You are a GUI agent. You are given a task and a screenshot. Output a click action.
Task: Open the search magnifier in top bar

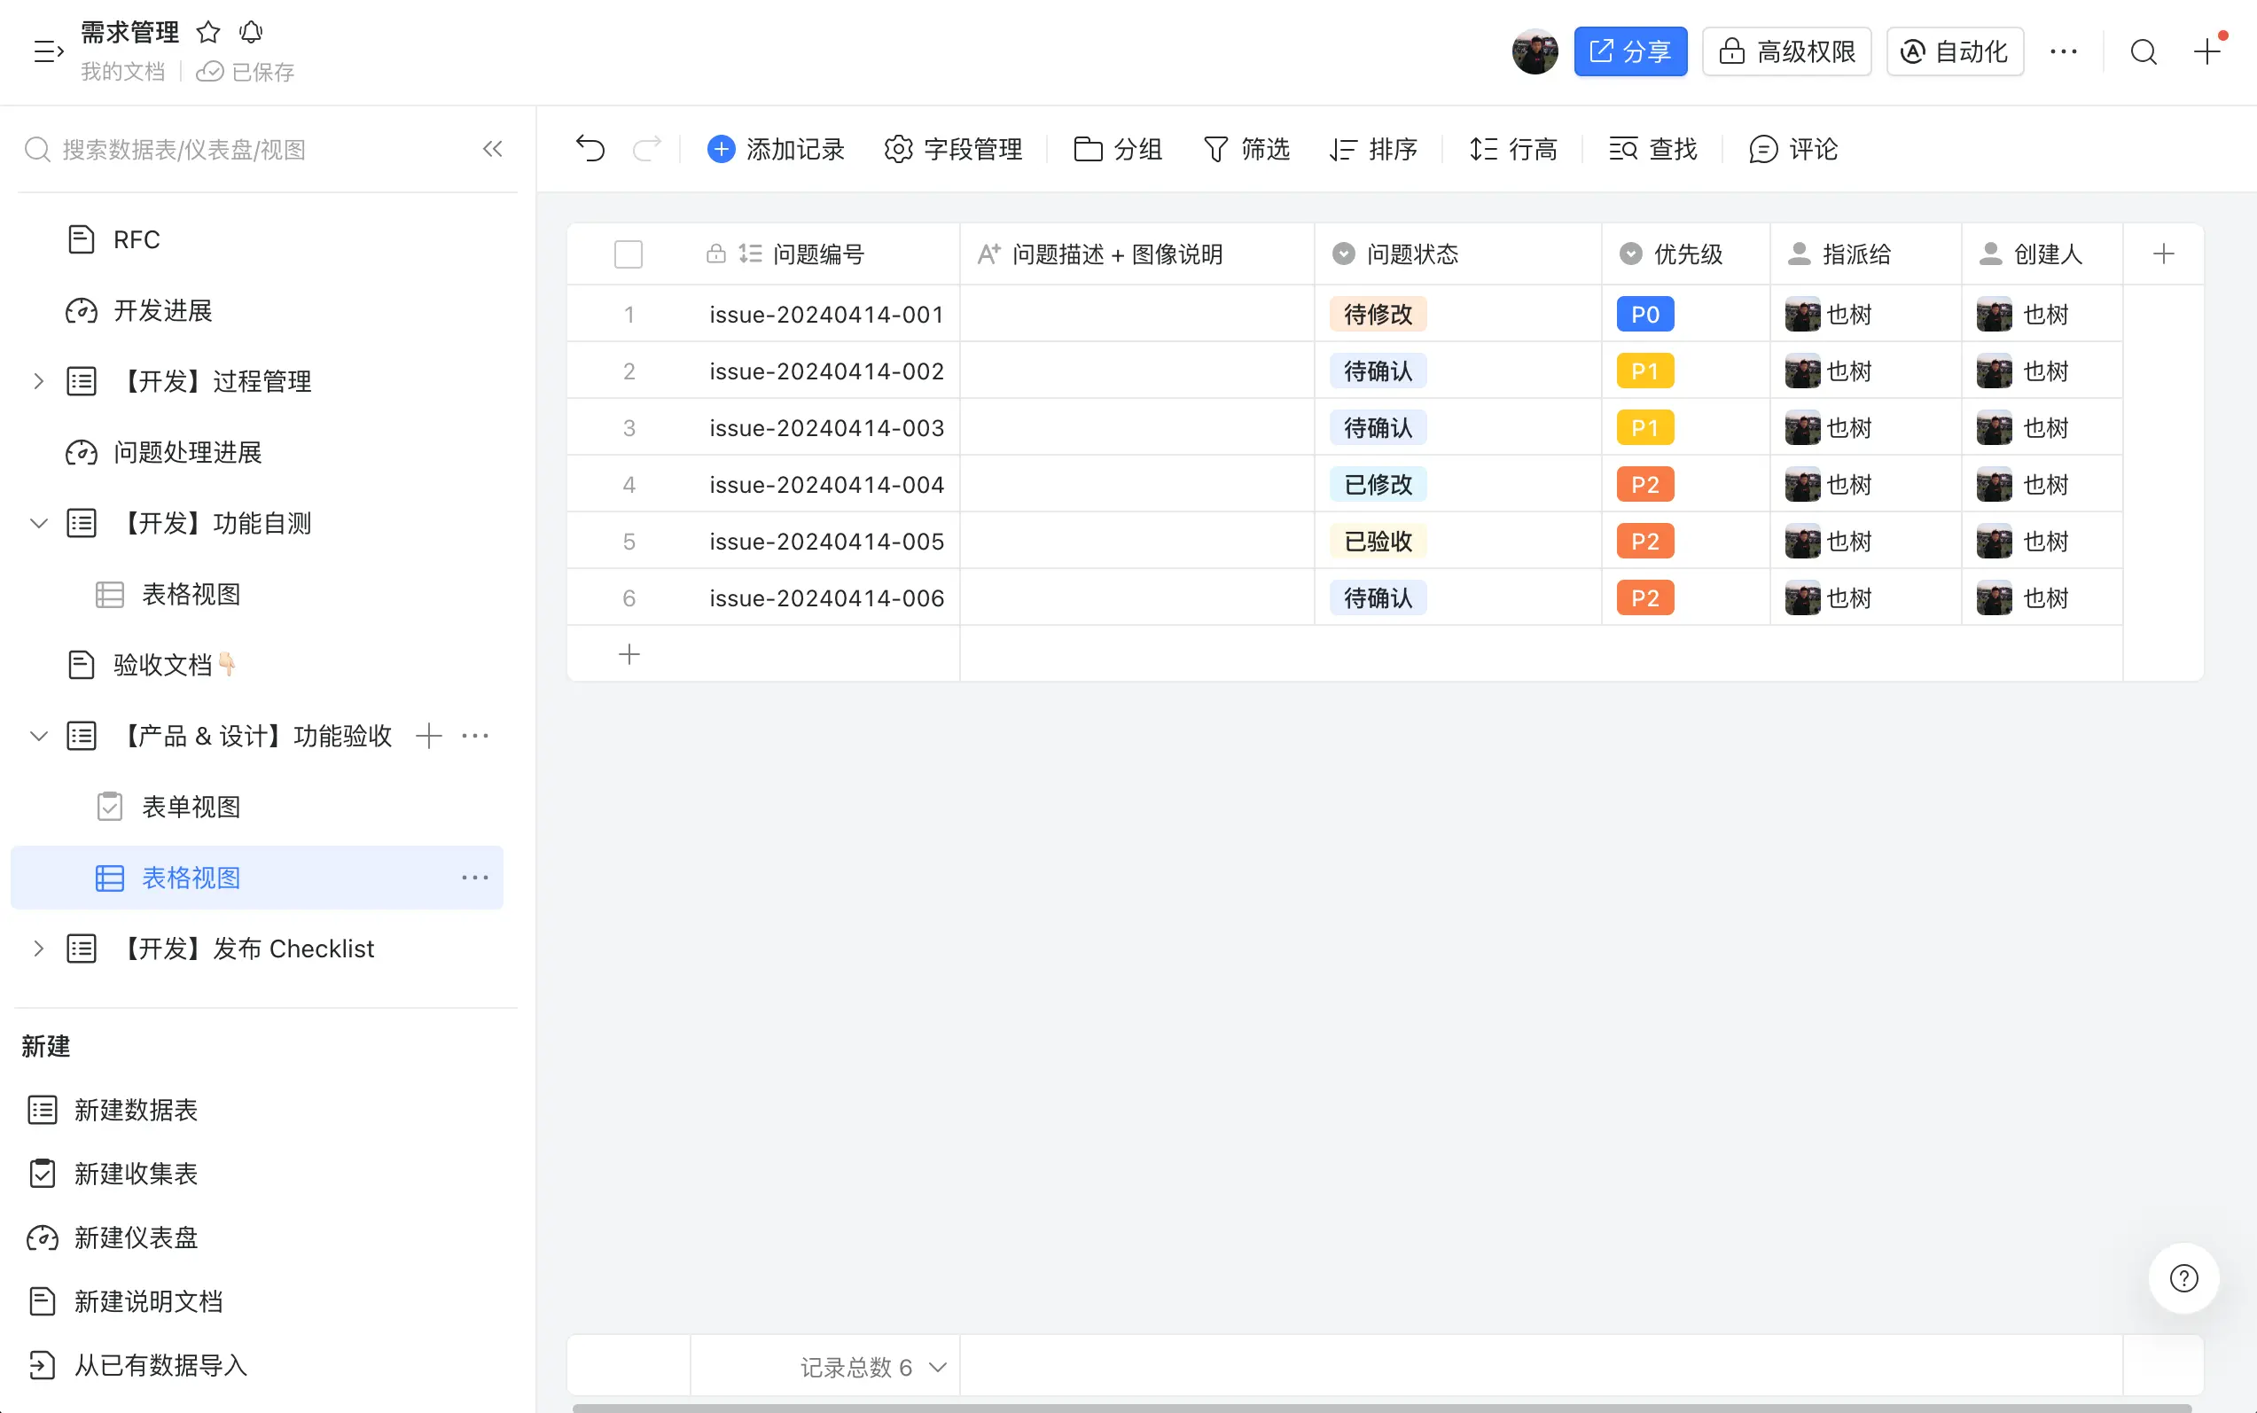pos(2143,52)
